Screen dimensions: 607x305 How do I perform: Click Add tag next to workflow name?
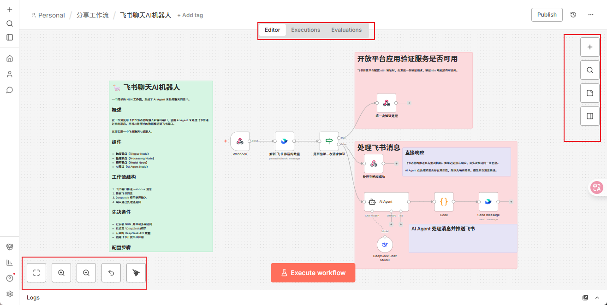pyautogui.click(x=190, y=15)
